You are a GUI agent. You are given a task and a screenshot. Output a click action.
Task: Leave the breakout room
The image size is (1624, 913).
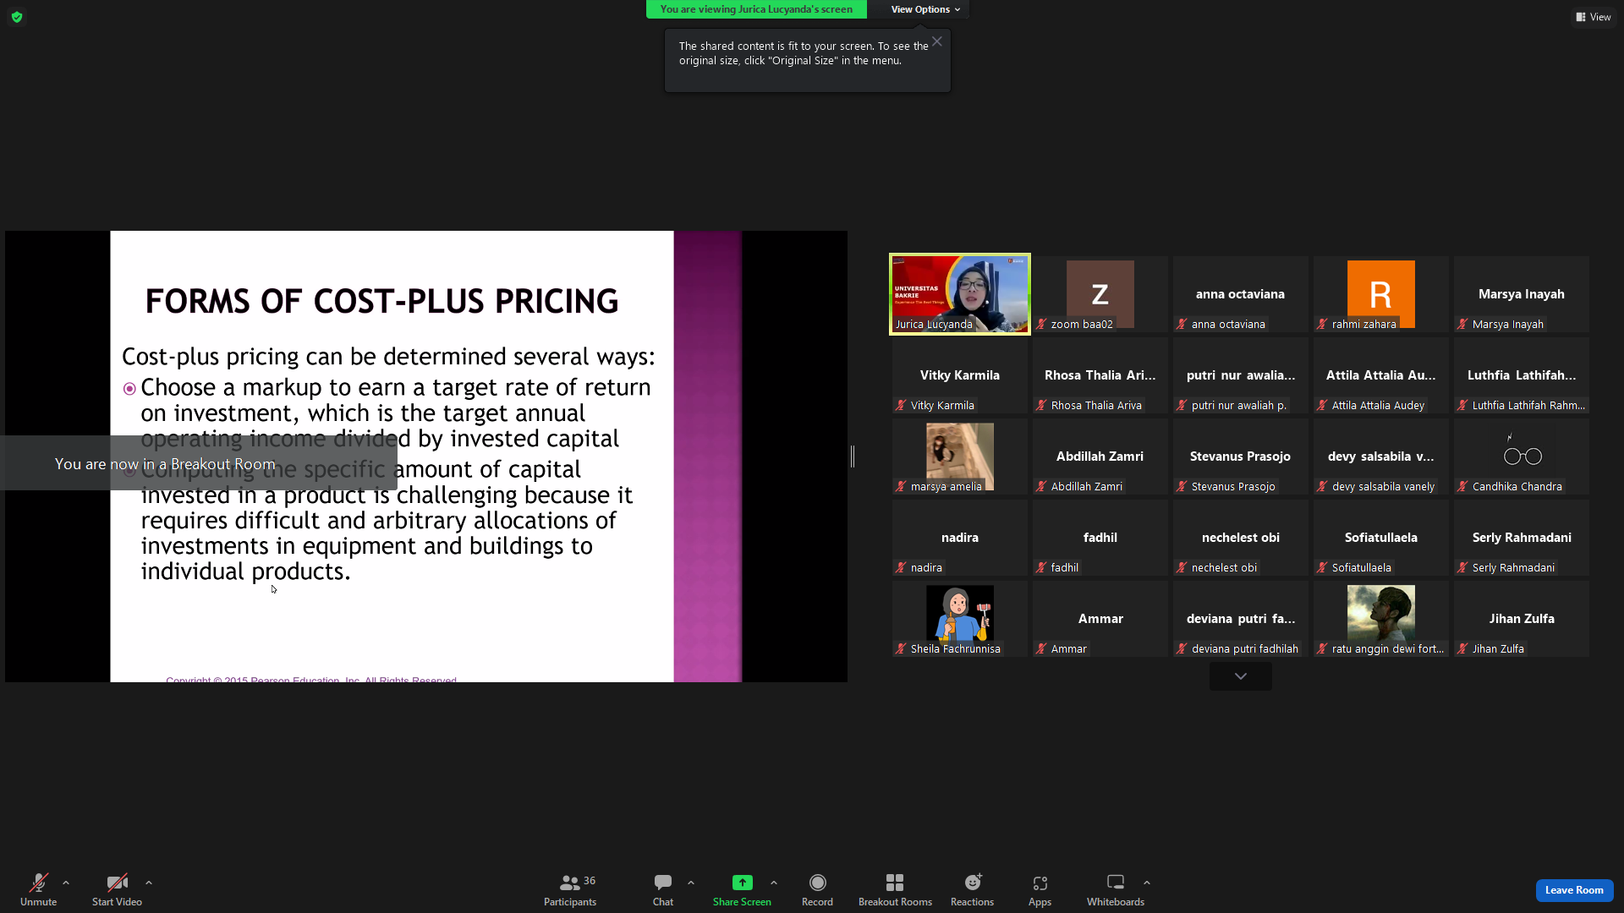(1574, 890)
